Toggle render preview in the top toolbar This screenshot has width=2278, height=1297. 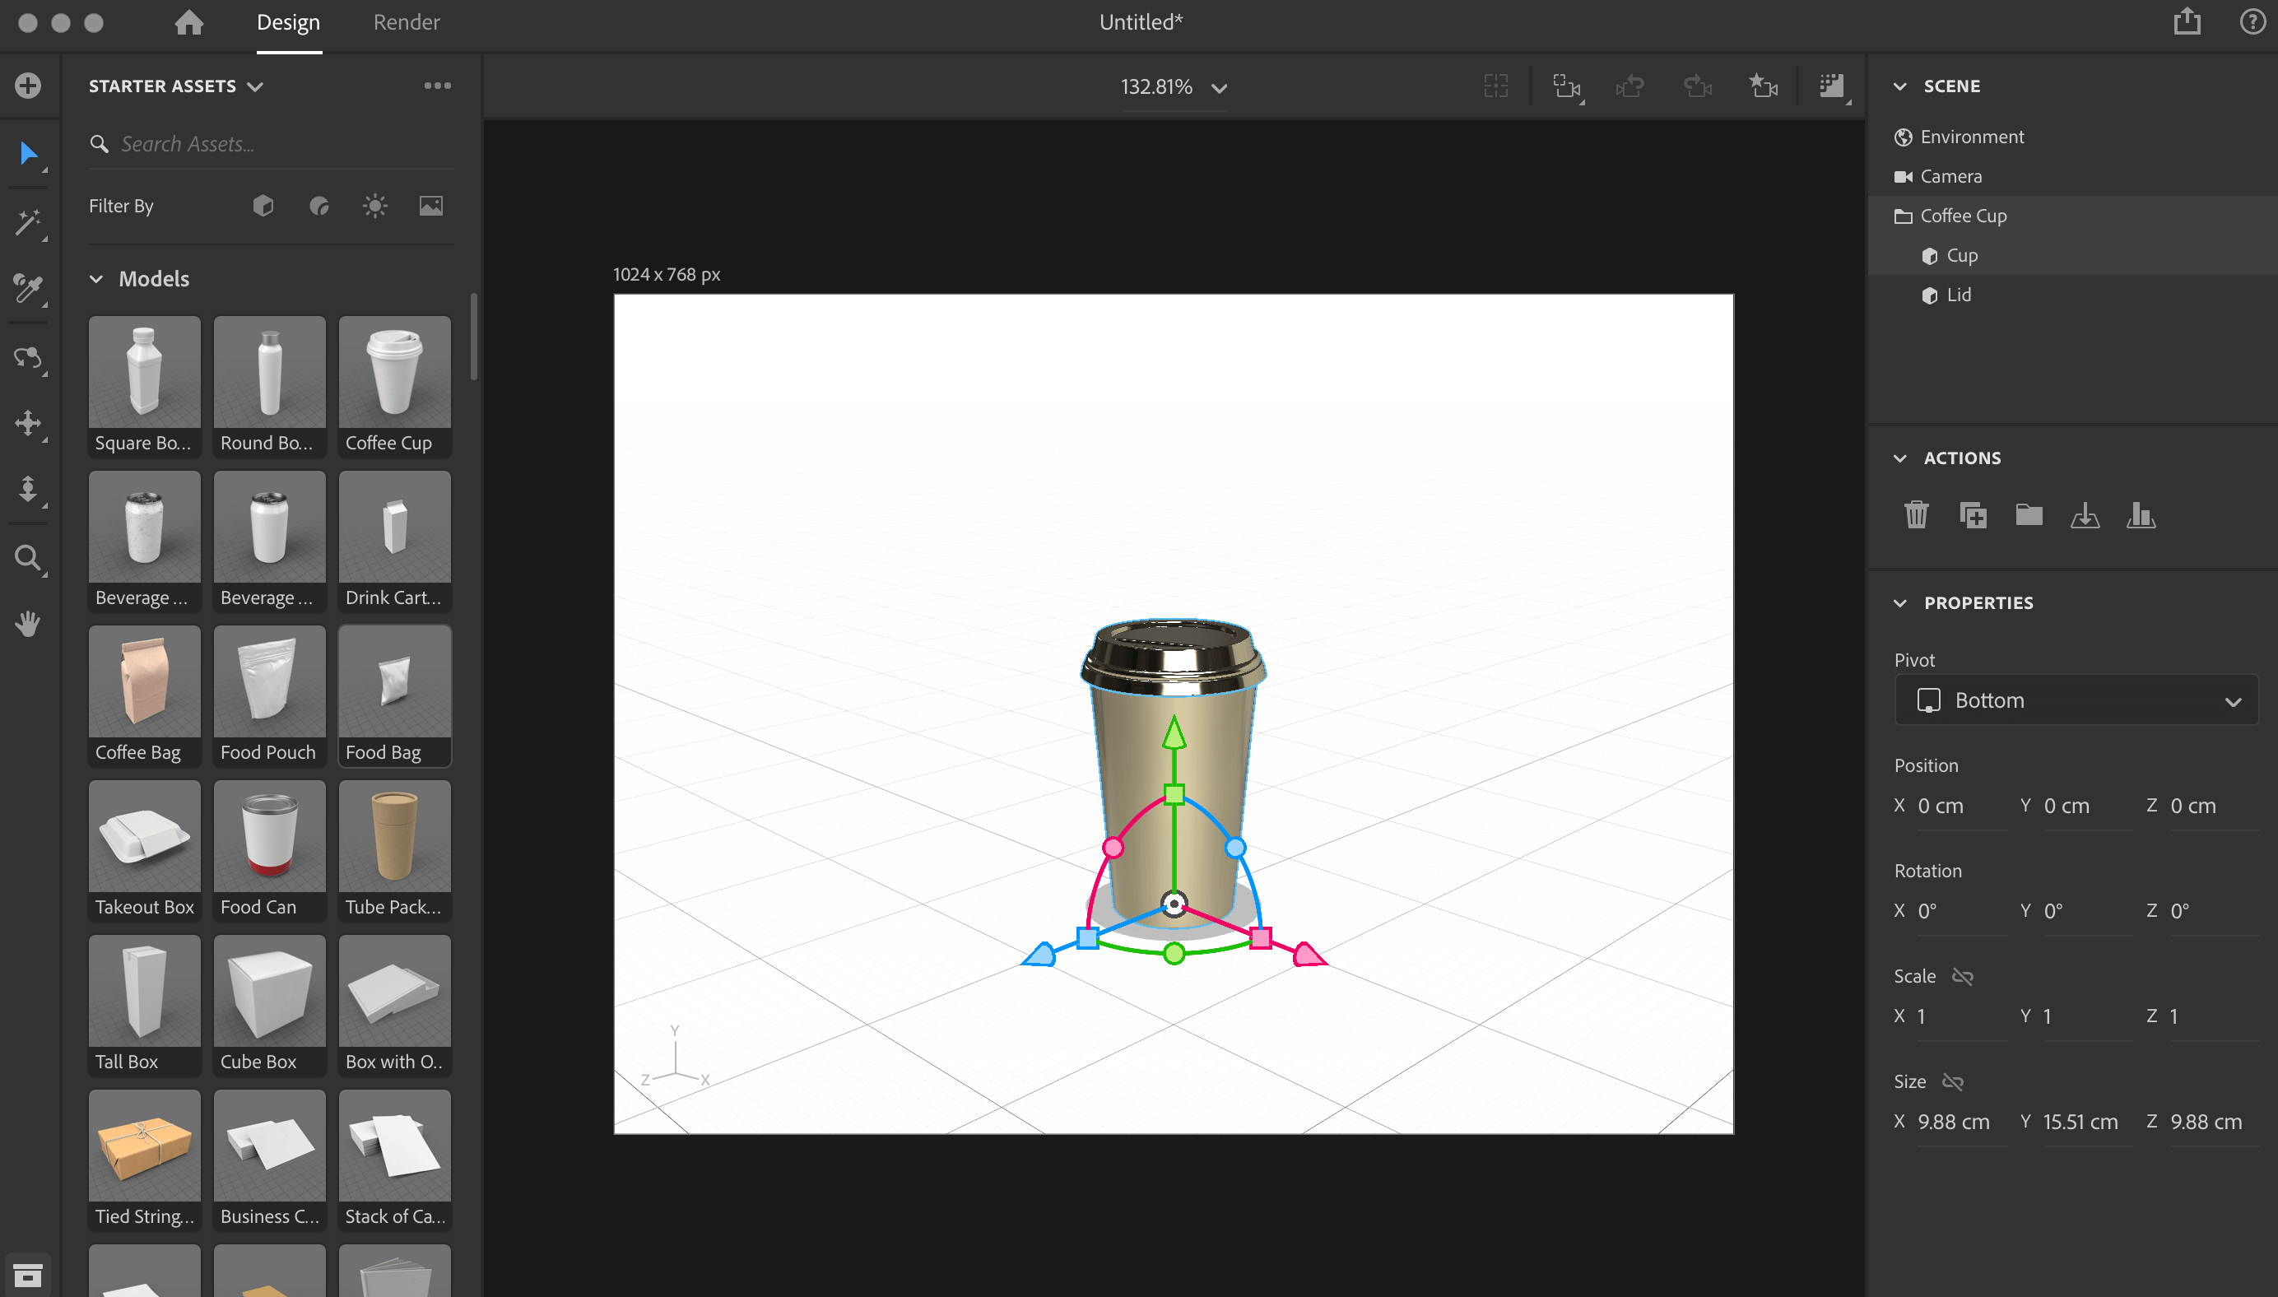(1832, 86)
